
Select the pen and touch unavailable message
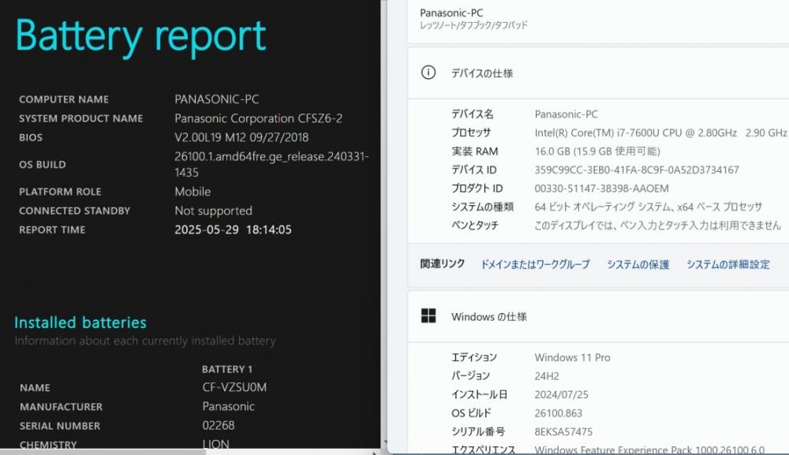pos(658,226)
